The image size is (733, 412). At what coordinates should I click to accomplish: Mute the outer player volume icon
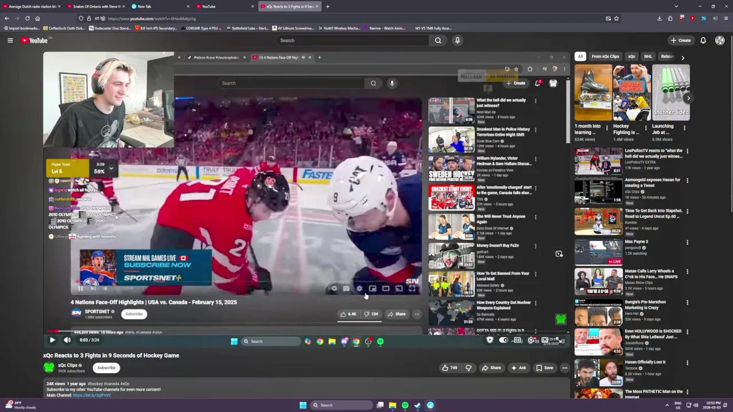click(x=67, y=340)
